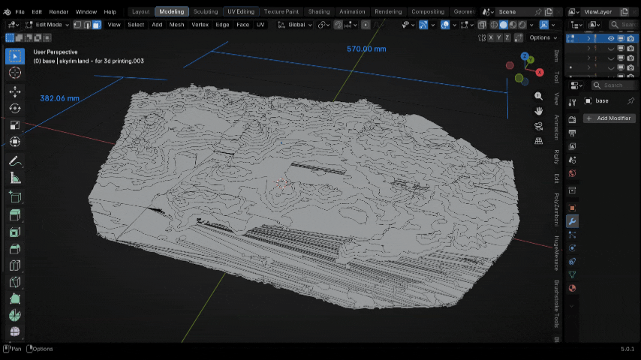Image resolution: width=641 pixels, height=360 pixels.
Task: Open the Material properties tab icon
Action: click(x=572, y=288)
